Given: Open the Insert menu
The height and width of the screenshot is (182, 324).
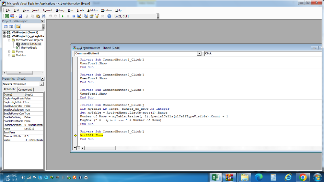Looking at the screenshot, I should coord(36,10).
